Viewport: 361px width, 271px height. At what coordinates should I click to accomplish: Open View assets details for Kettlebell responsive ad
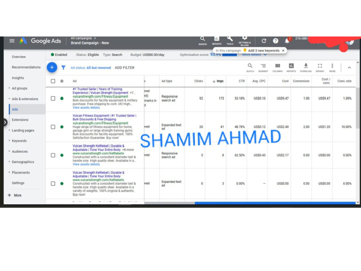86,164
